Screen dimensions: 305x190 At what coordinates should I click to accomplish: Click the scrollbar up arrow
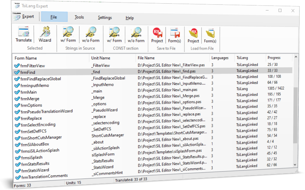coord(296,57)
